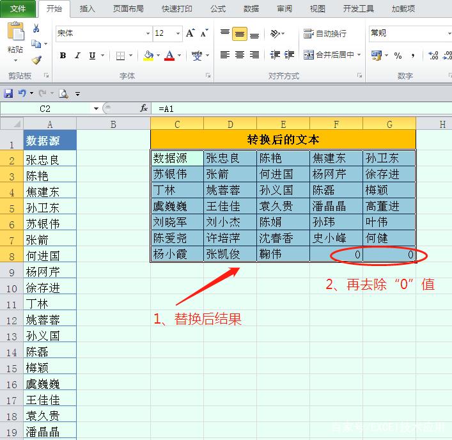Select column C header
This screenshot has height=440, width=452.
point(177,124)
